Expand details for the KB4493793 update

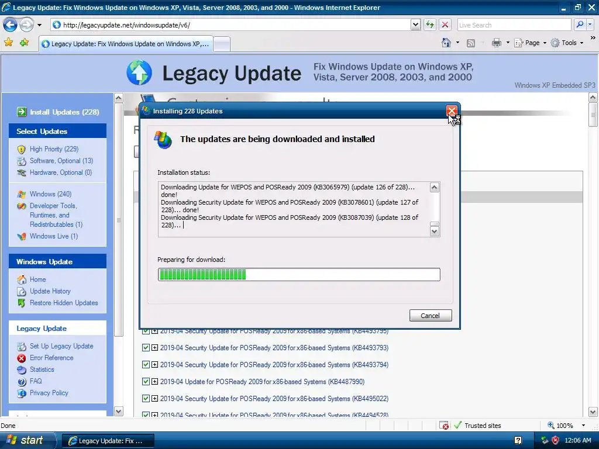coord(154,348)
